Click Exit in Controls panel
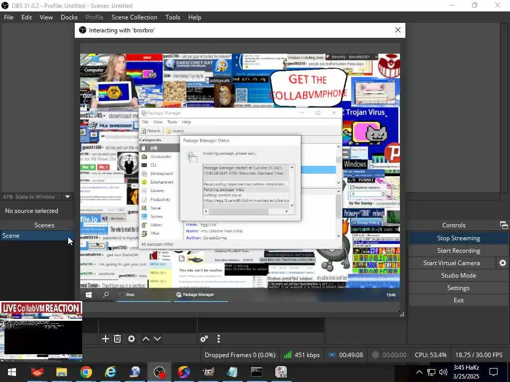510x382 pixels. click(x=458, y=300)
